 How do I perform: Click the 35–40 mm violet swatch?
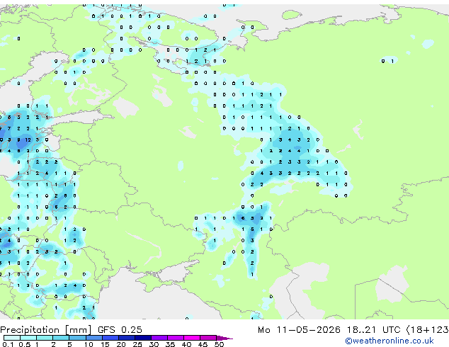[175, 338]
